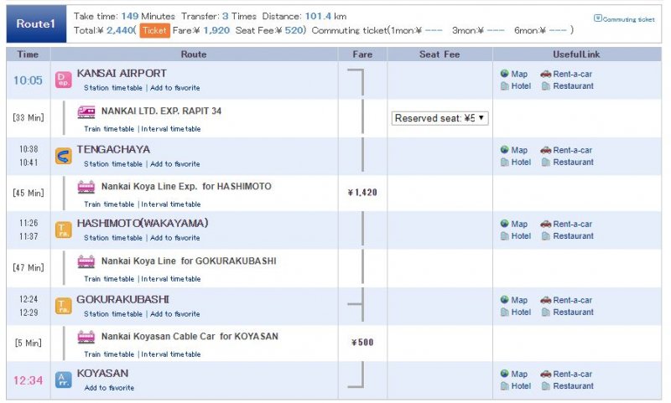Click the Restaurant icon in KANSAI AIRPORT row
671x403 pixels.
pyautogui.click(x=546, y=86)
